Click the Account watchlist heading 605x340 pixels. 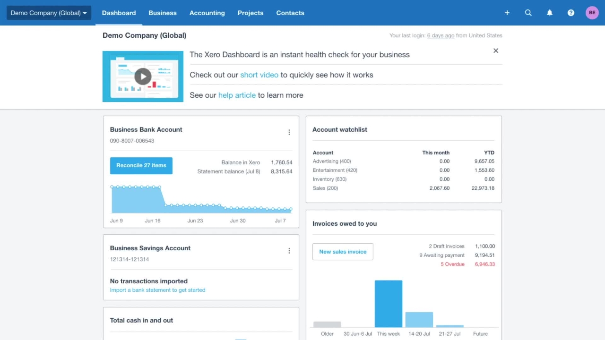point(340,129)
